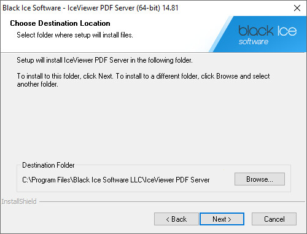The image size is (307, 234).
Task: Click the black ice logo wordmark
Action: pos(268,31)
